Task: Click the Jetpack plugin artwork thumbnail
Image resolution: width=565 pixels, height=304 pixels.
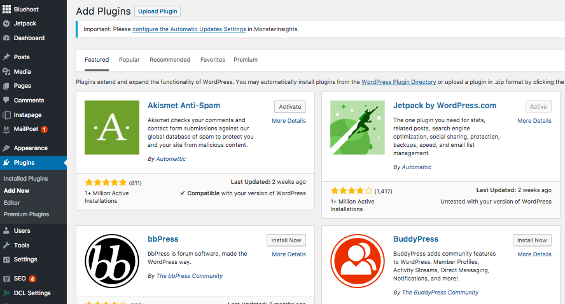Action: click(358, 127)
